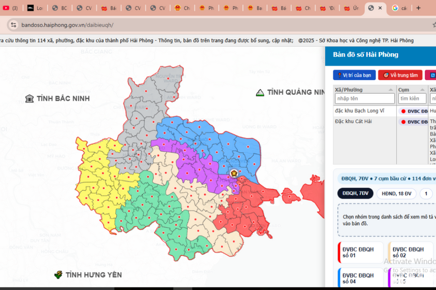
Task: Switch to the 'Ứn' browser tab
Action: (352, 8)
